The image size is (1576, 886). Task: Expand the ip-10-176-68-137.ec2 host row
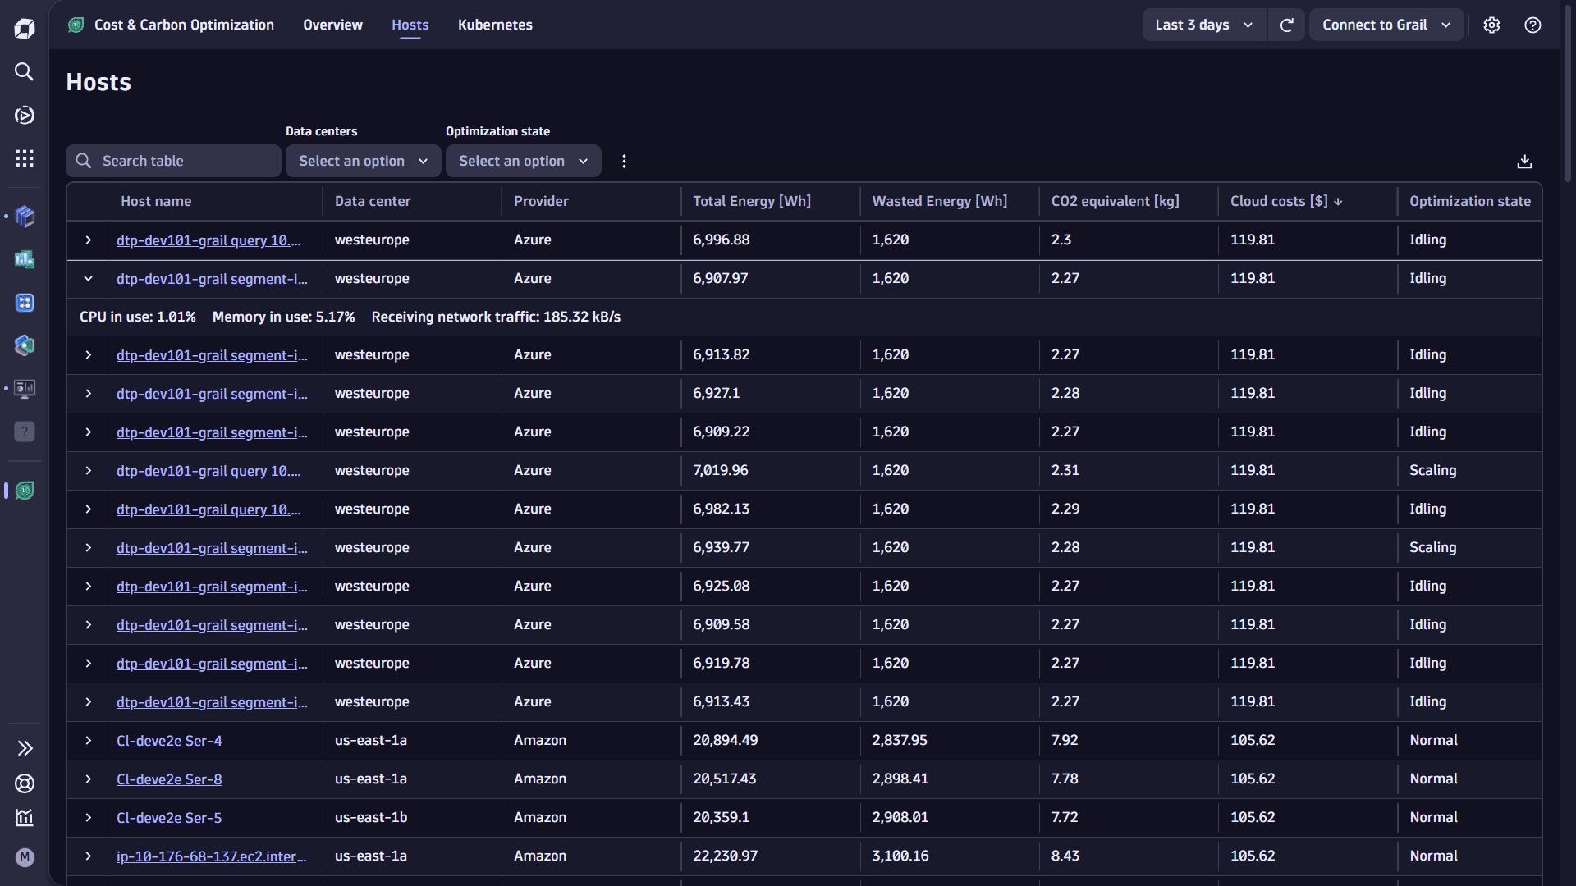88,856
